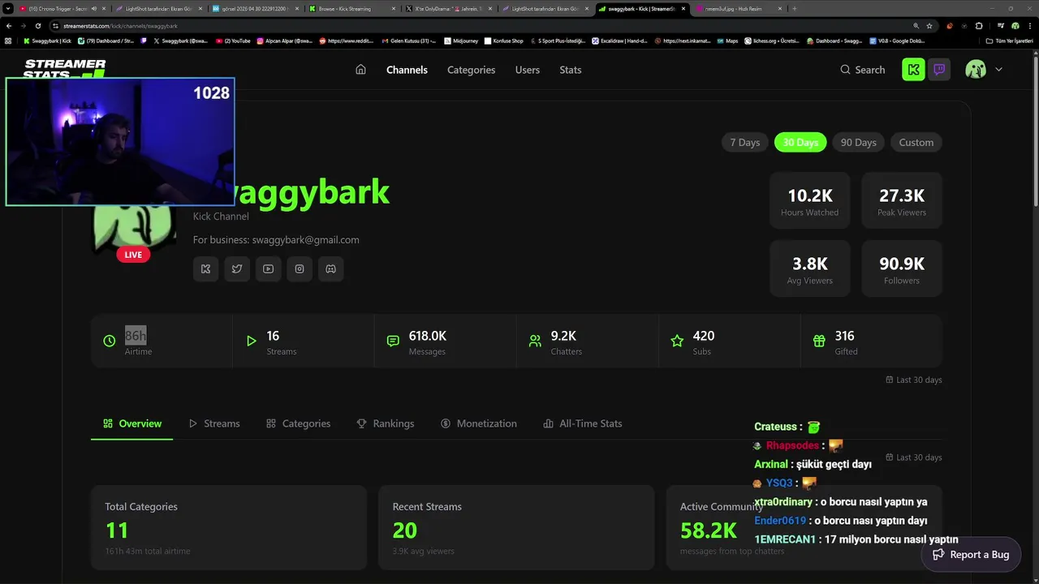The height and width of the screenshot is (584, 1039).
Task: Open the browser apps grid icon
Action: pyautogui.click(x=8, y=41)
